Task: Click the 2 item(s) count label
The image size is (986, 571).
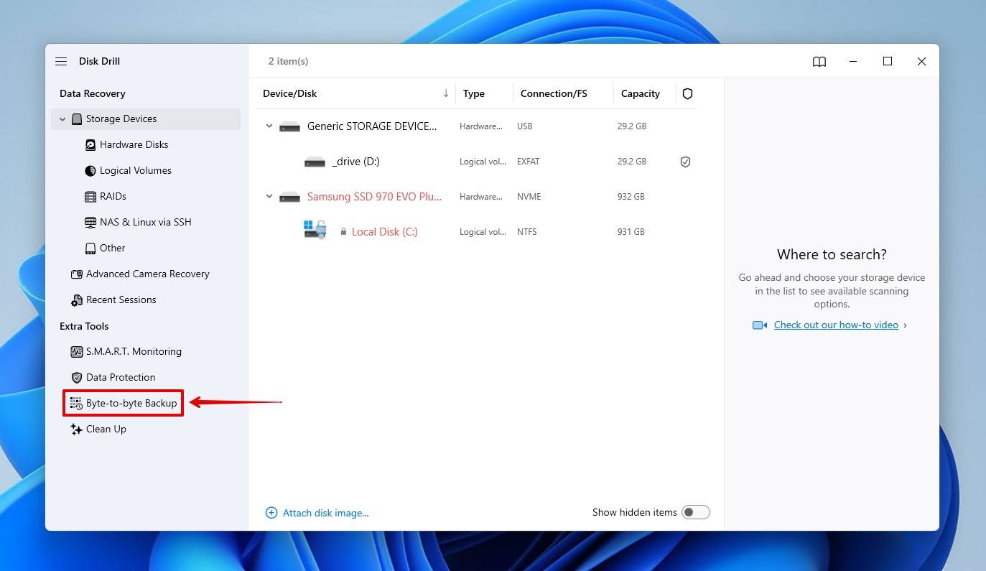Action: click(289, 62)
